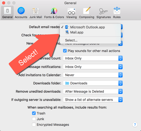Click the 'Default email reader' label
The image size is (141, 131).
[44, 27]
